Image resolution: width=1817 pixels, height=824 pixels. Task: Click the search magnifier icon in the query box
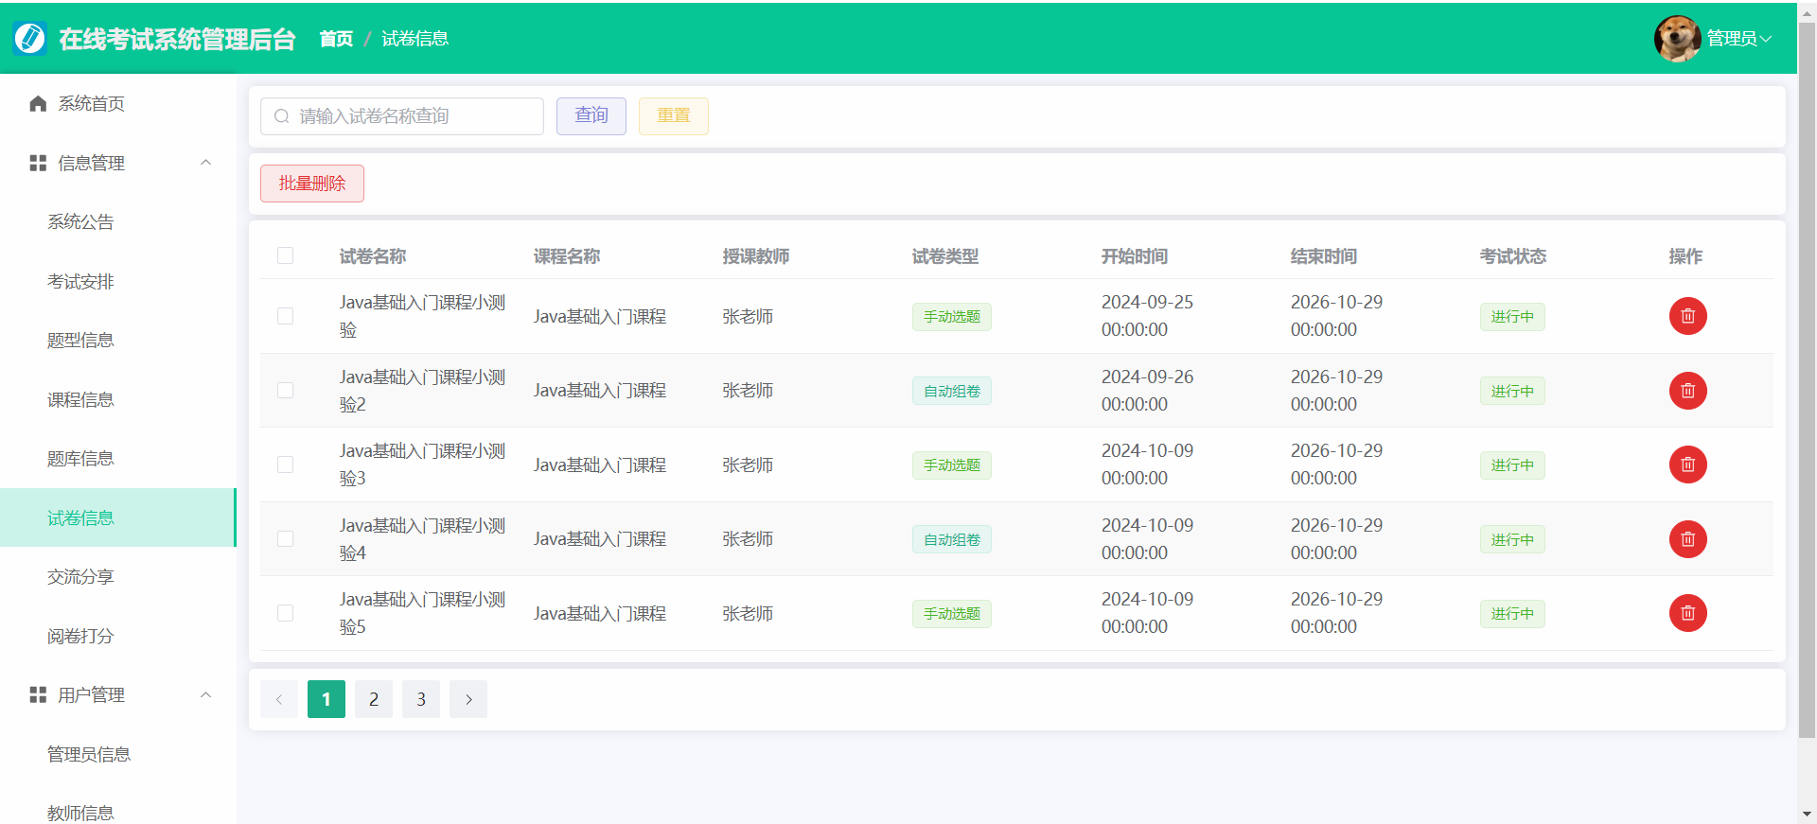point(281,116)
